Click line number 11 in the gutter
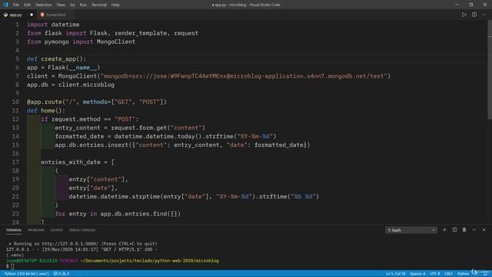The height and width of the screenshot is (277, 492). tap(15, 110)
